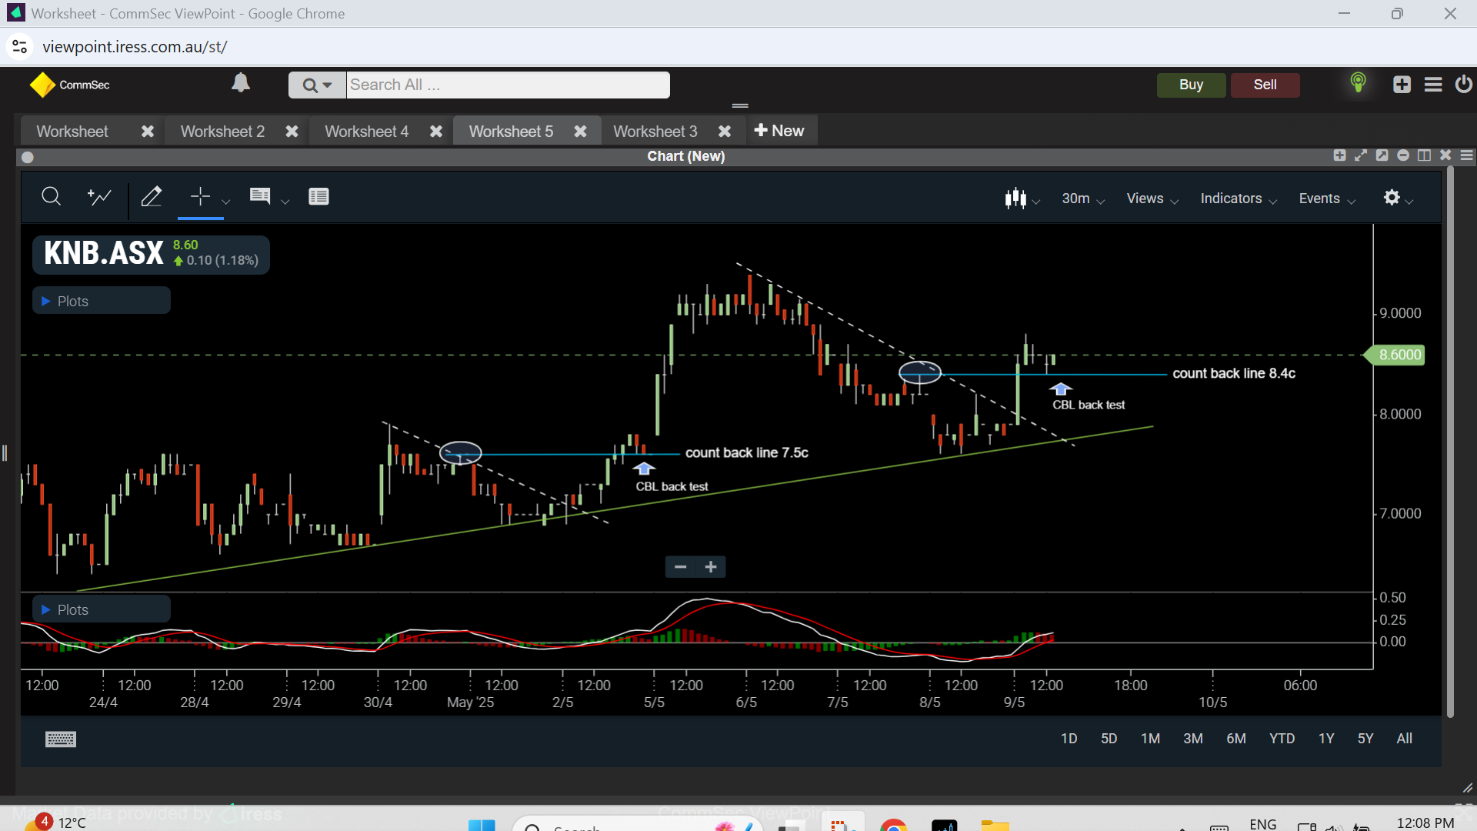Expand the crosshair tool dropdown arrow
1477x831 pixels.
[225, 202]
